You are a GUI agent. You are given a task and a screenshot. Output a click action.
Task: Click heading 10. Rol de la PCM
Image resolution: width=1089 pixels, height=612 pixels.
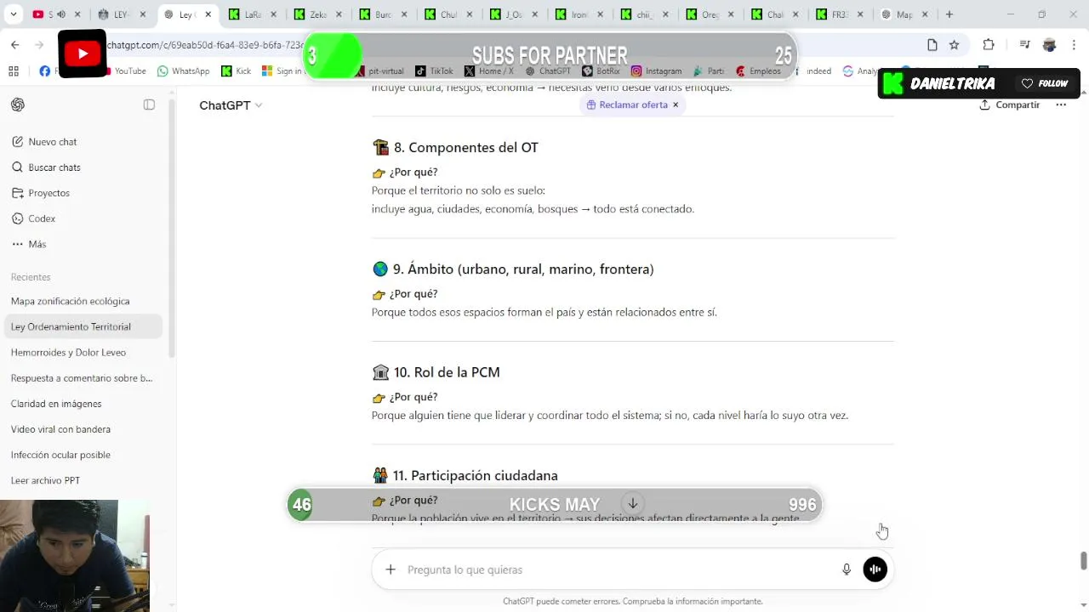pyautogui.click(x=447, y=372)
